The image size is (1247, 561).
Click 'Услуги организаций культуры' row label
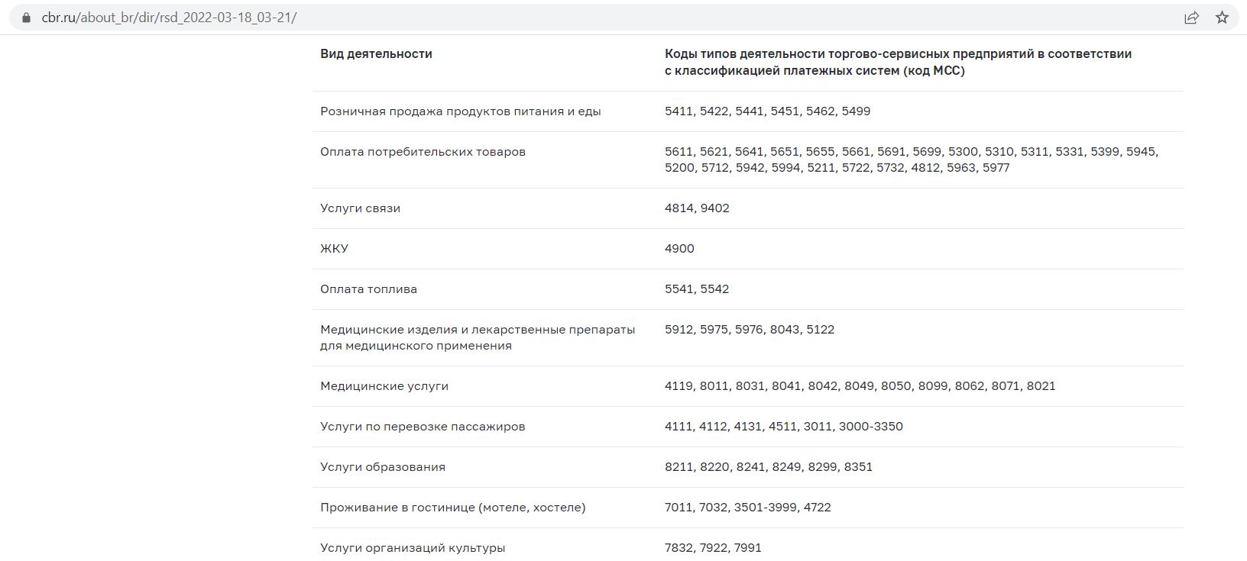[413, 548]
